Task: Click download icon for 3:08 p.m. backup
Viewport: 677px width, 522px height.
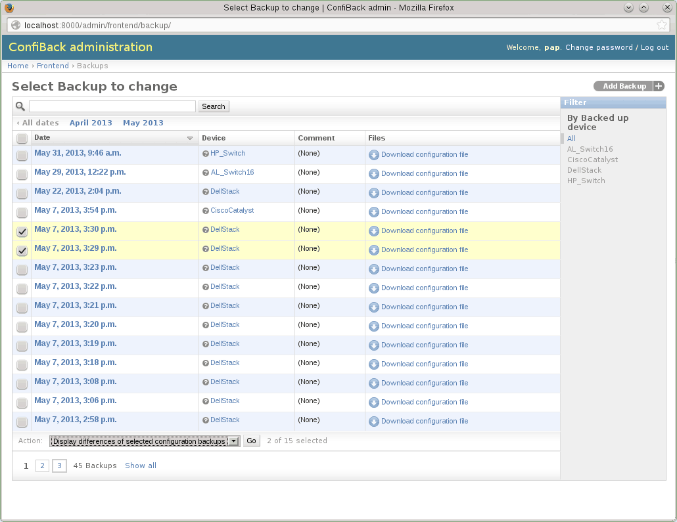Action: pos(374,383)
